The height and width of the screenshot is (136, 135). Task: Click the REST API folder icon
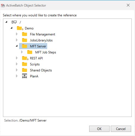click(25, 58)
